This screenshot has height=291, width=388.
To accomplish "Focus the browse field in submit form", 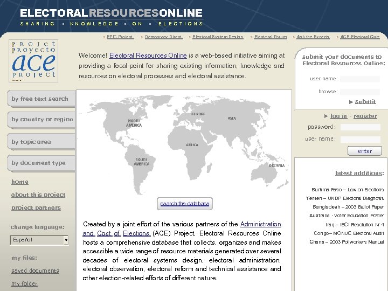I will (x=360, y=92).
